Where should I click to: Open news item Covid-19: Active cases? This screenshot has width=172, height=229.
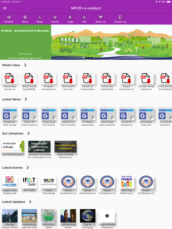[29, 114]
